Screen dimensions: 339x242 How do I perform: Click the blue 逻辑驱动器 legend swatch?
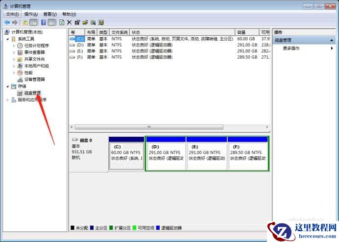[158, 228]
